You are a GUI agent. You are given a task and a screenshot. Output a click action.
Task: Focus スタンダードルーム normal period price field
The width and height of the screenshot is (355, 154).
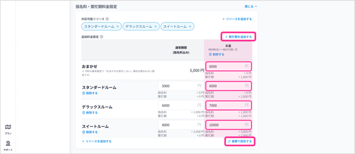coord(177,86)
